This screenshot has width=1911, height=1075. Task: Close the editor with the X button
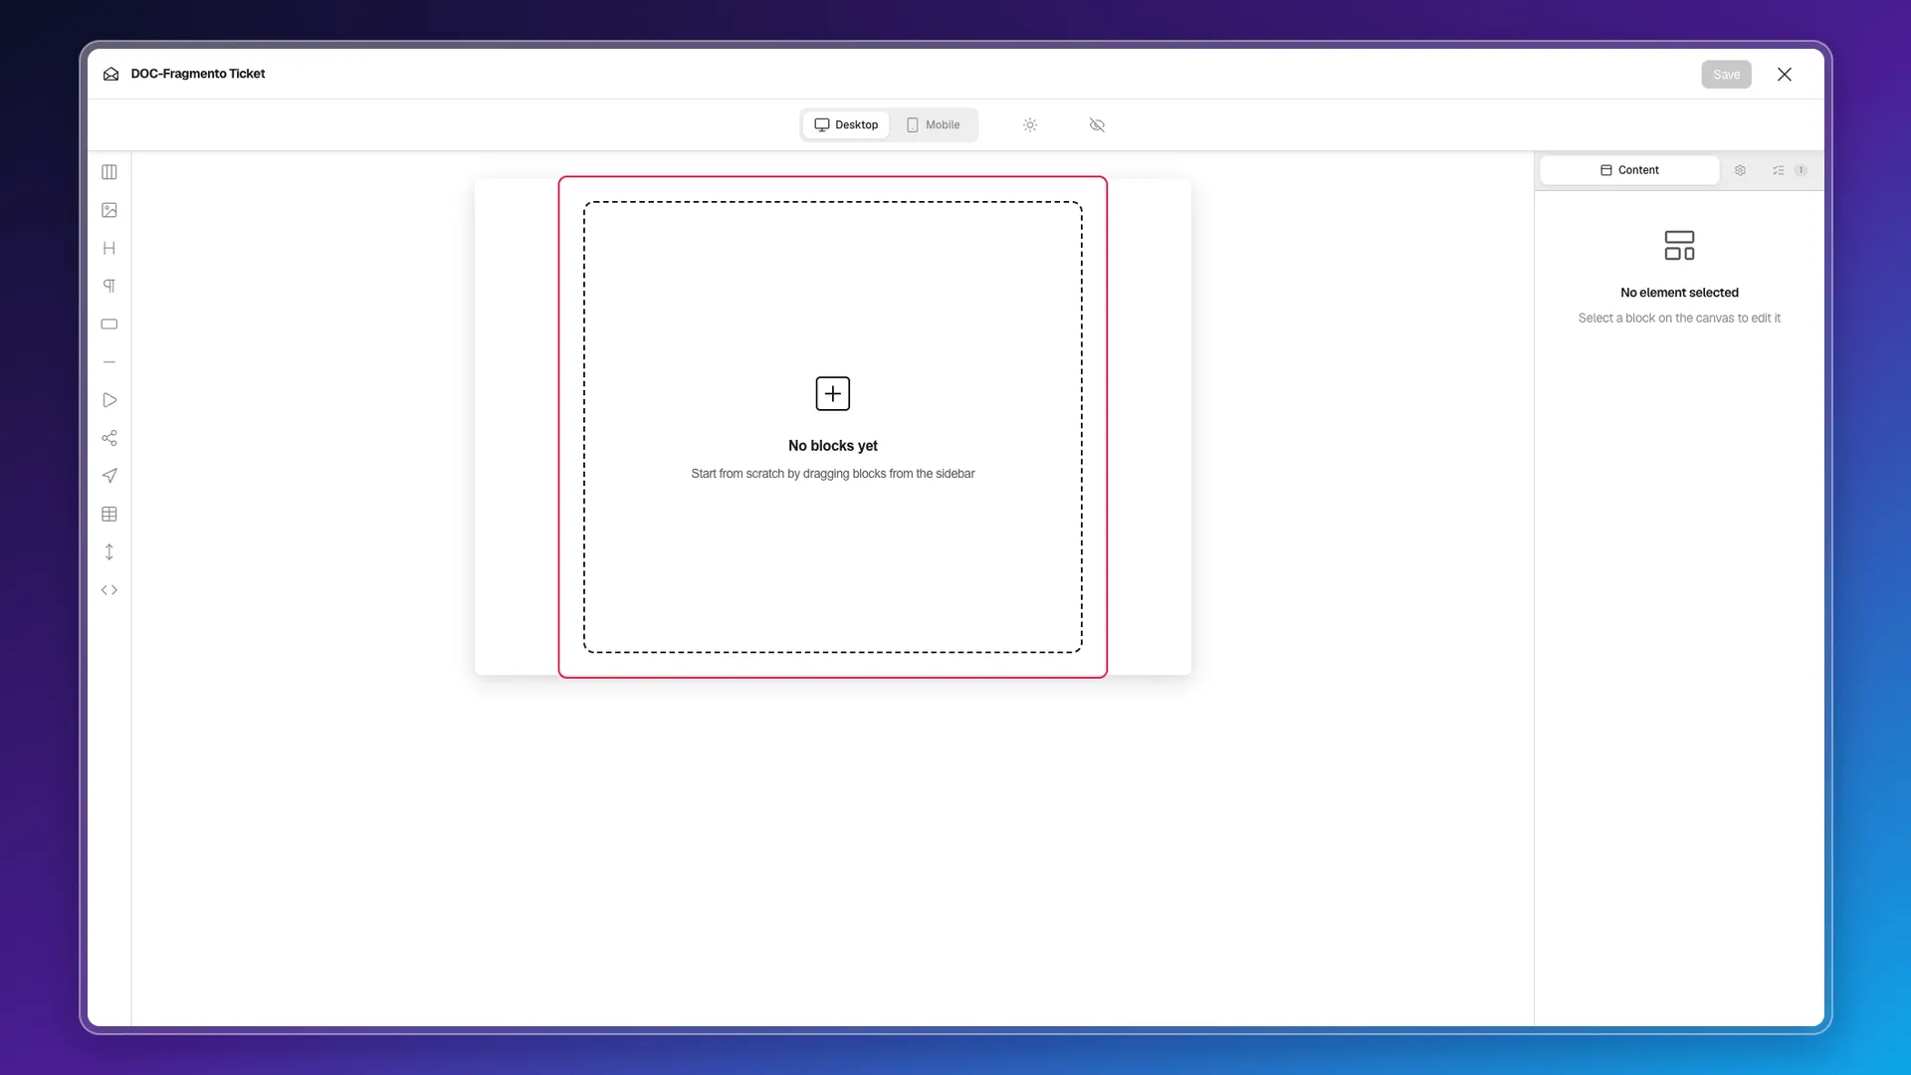(1785, 75)
